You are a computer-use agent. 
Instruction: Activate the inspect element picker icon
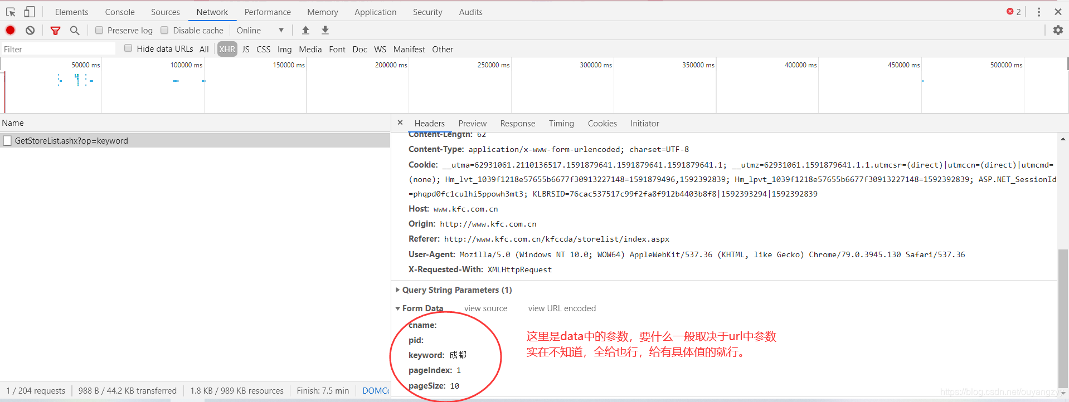pos(11,12)
